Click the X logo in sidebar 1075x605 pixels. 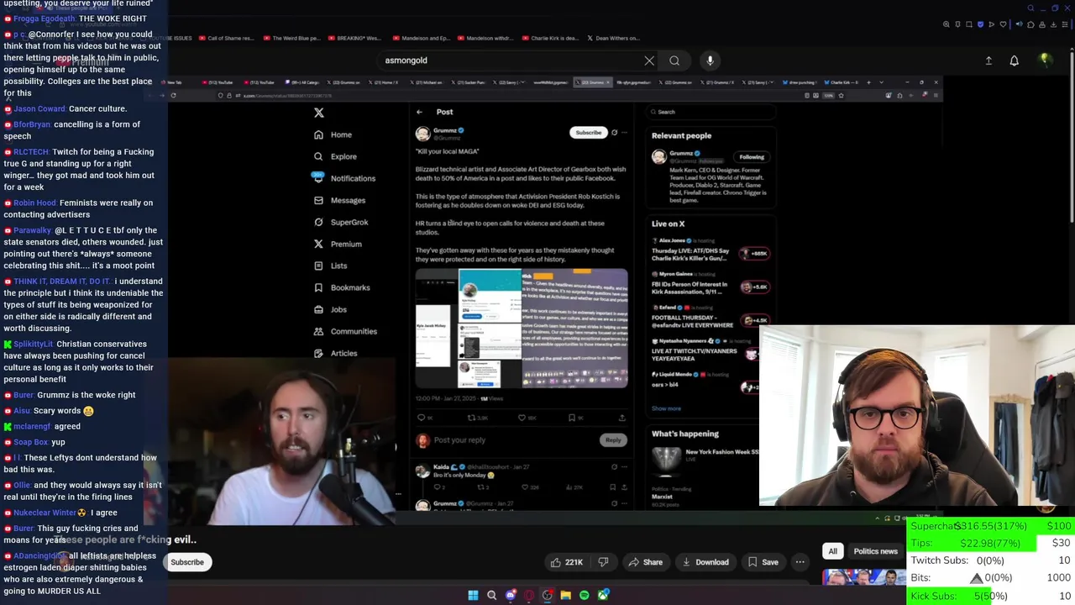[x=318, y=113]
